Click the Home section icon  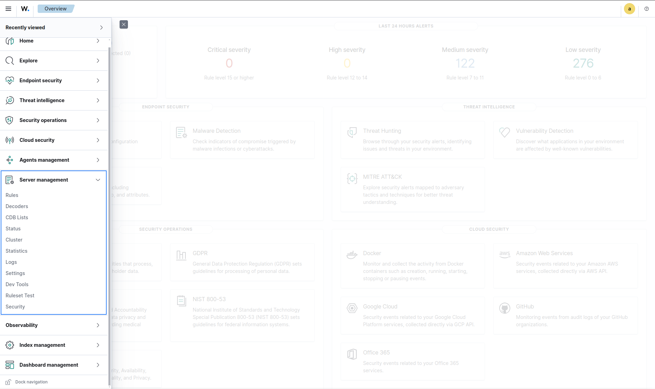pyautogui.click(x=10, y=41)
